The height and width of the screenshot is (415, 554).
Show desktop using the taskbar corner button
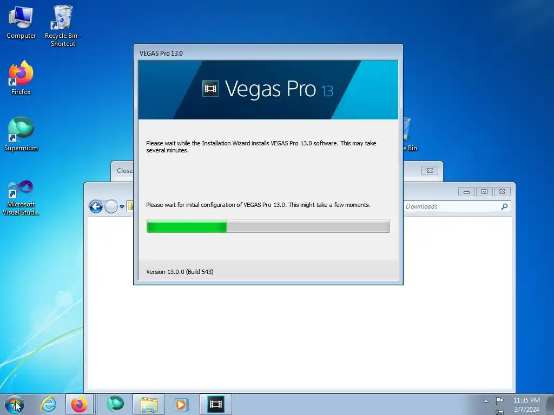(550, 404)
